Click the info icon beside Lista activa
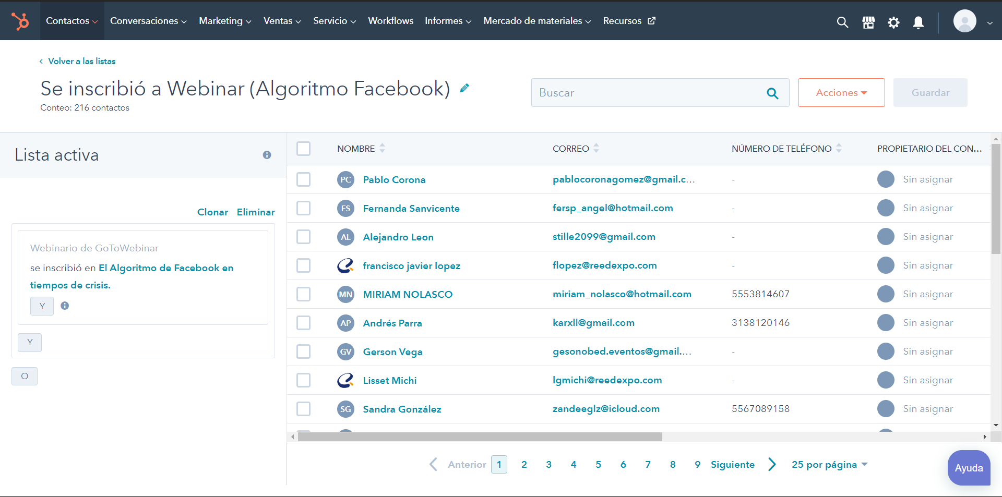The image size is (1002, 497). (x=267, y=155)
